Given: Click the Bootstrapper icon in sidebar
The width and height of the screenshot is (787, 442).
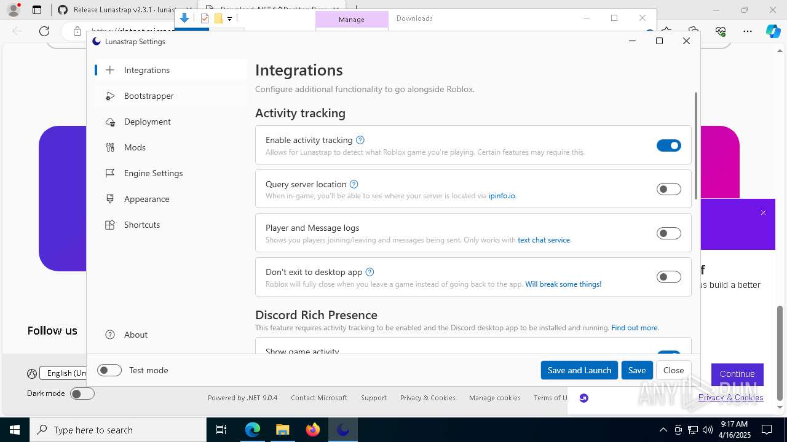Looking at the screenshot, I should pos(110,96).
